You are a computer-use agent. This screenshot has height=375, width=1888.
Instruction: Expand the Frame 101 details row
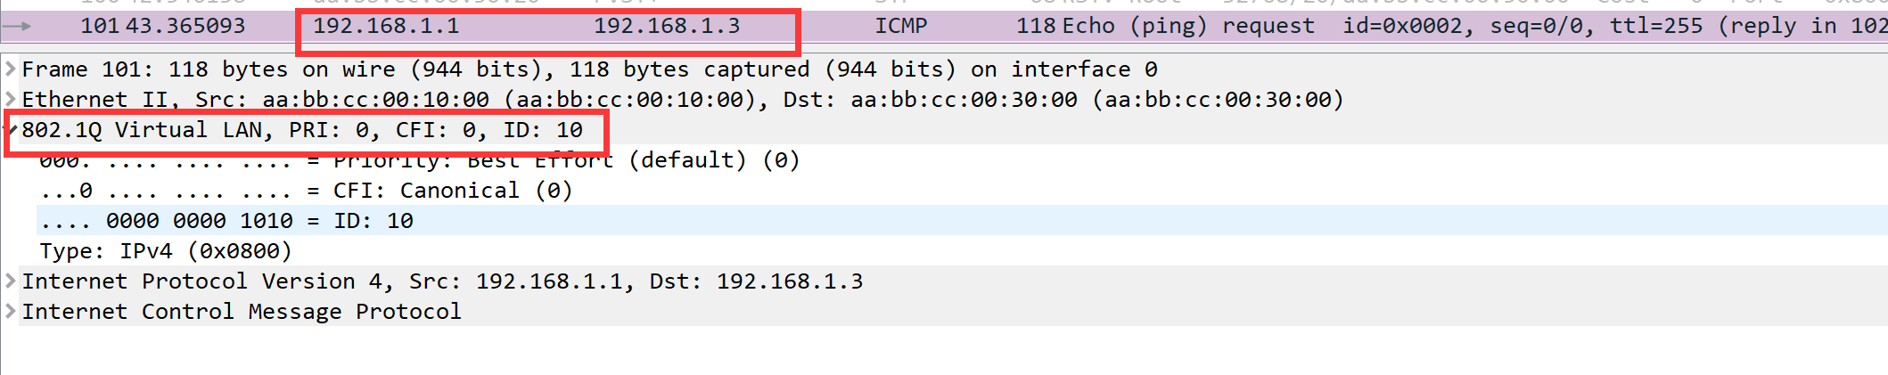tap(10, 69)
